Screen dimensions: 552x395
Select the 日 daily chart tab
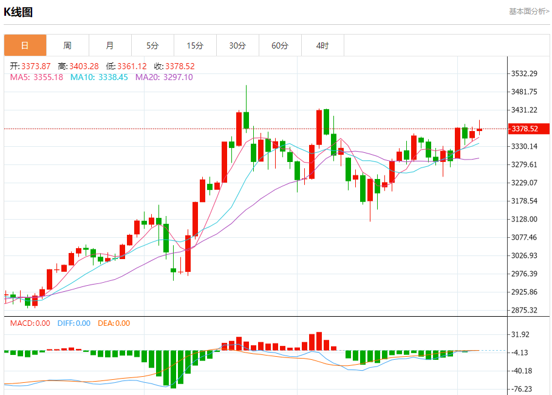click(25, 46)
